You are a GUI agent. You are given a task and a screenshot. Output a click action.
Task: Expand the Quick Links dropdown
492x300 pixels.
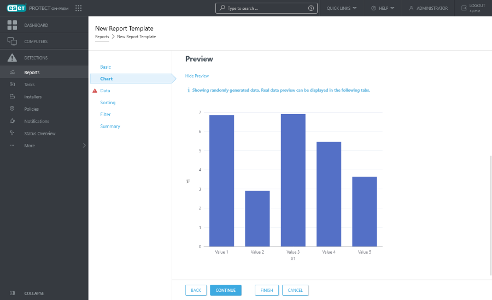[342, 8]
